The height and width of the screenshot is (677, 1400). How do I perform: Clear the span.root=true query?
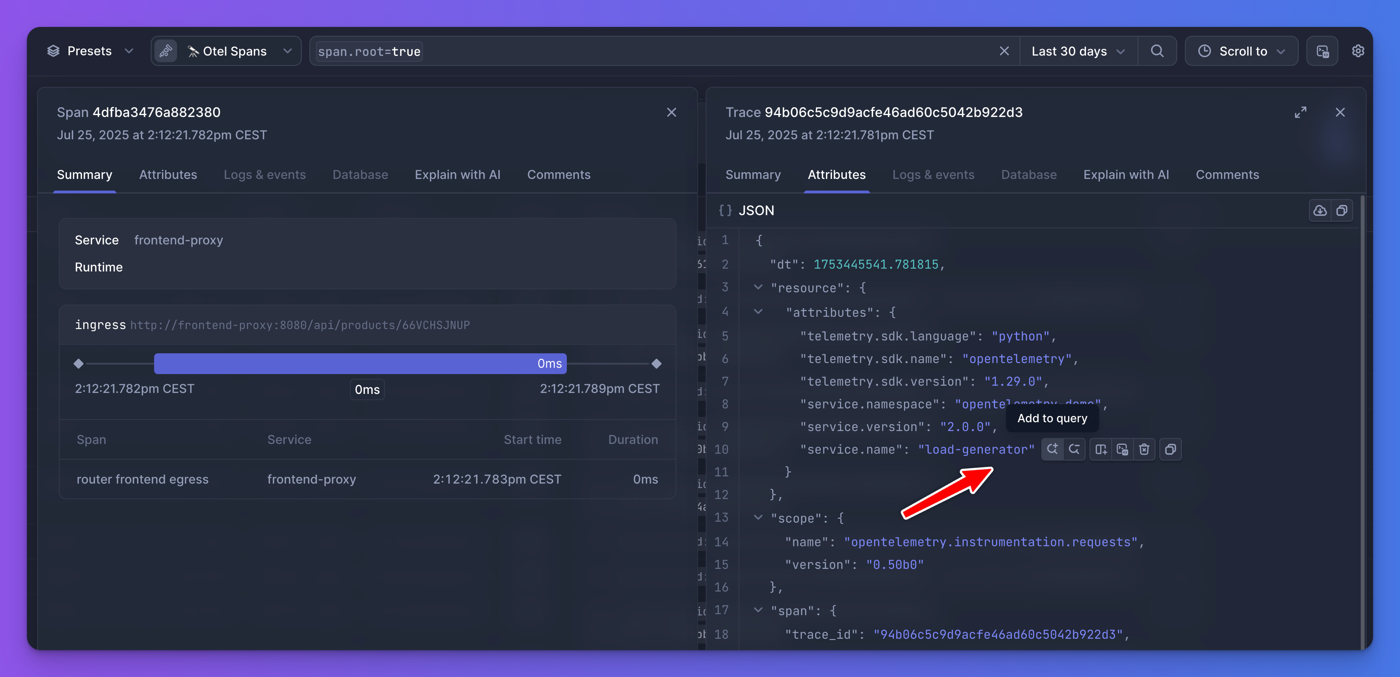coord(1004,51)
